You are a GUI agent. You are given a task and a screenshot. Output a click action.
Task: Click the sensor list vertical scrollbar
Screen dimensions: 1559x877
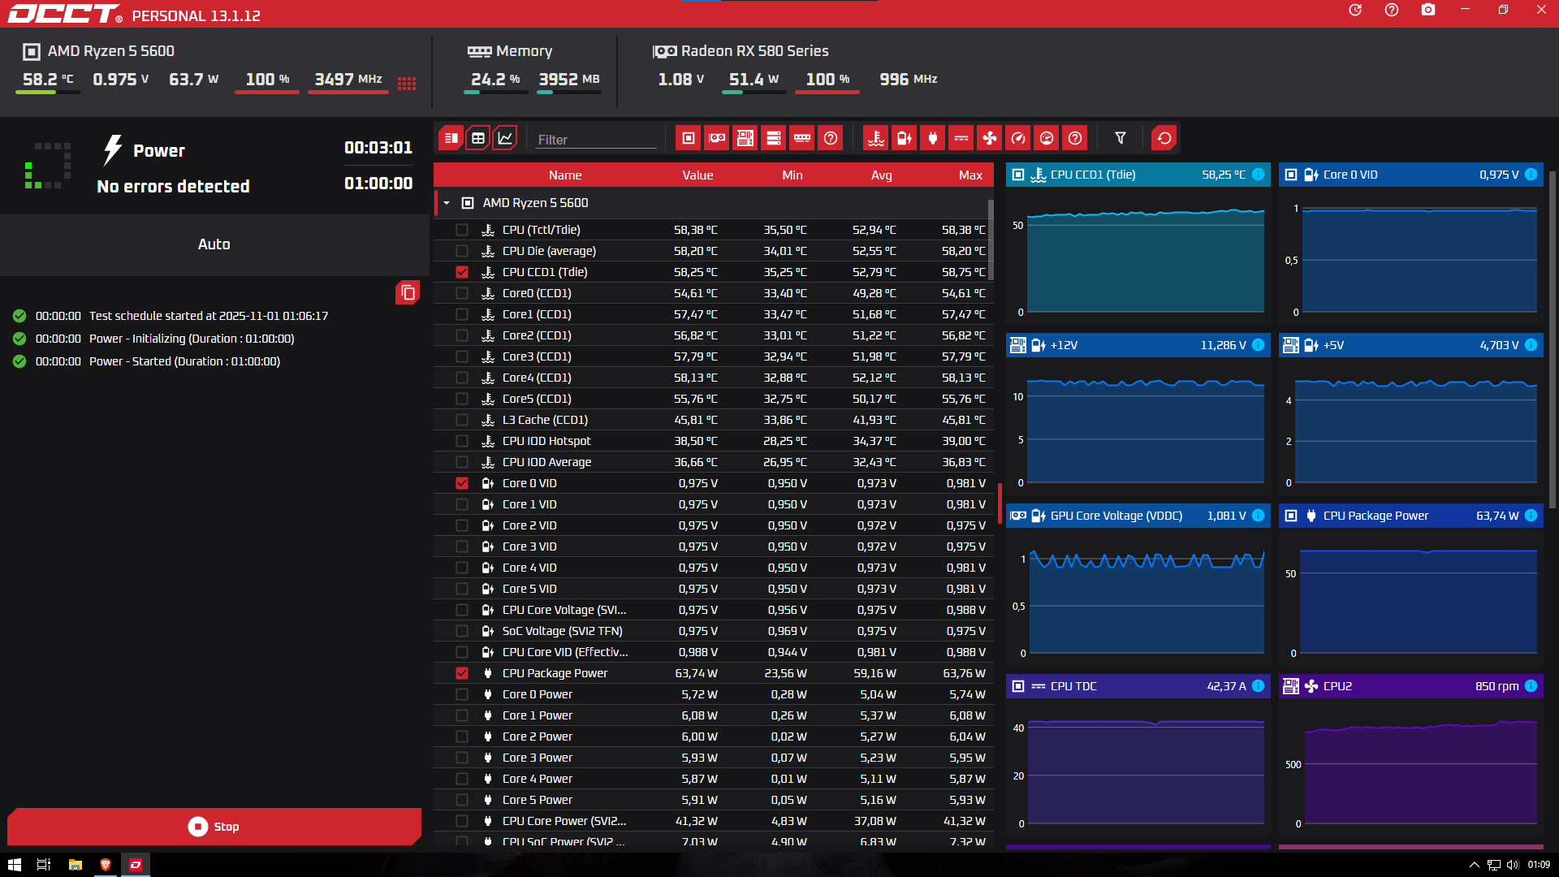pos(991,240)
